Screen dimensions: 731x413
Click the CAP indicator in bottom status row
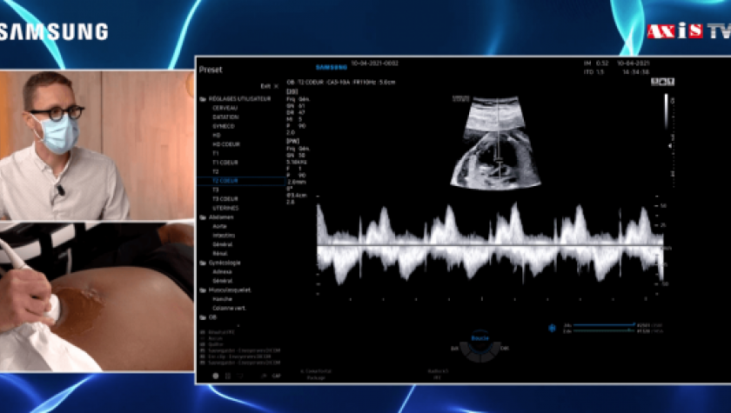click(x=277, y=376)
